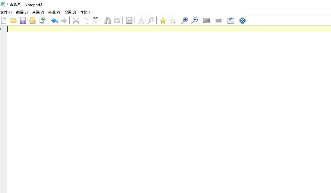331x193 pixels.
Task: Pin the window always on top
Action: (230, 20)
